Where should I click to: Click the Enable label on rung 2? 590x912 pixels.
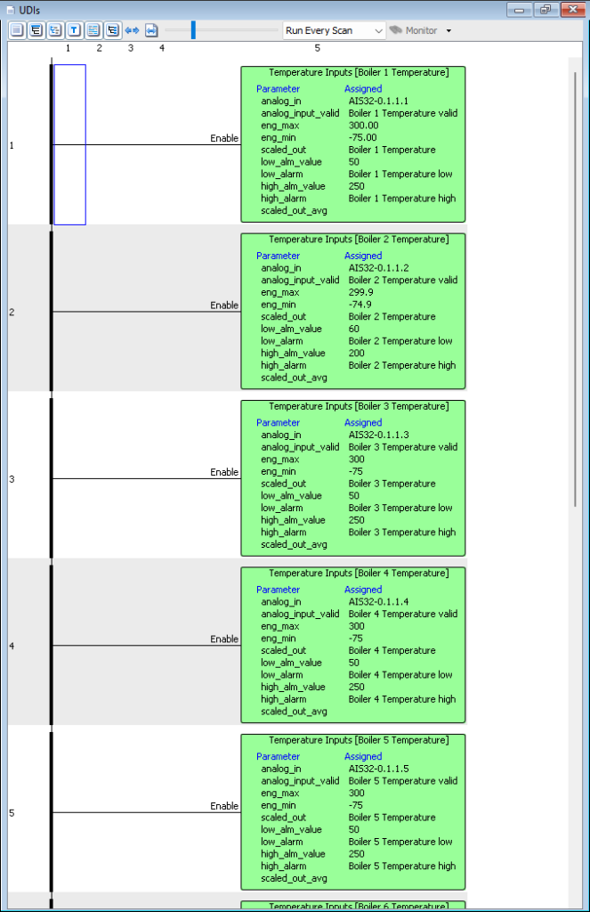tap(224, 305)
